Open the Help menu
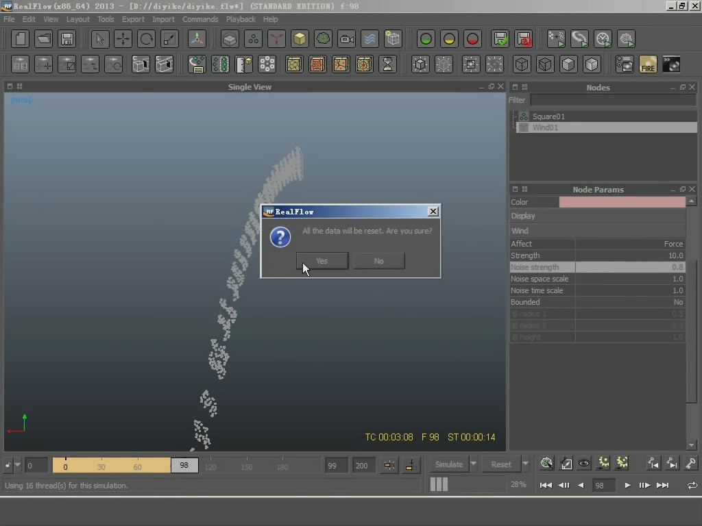Viewport: 702px width, 526px height. point(270,19)
